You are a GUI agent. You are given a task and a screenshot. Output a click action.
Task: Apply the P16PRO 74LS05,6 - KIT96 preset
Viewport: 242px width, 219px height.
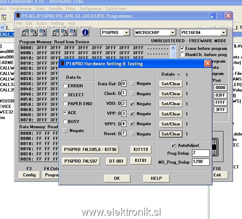[90, 150]
